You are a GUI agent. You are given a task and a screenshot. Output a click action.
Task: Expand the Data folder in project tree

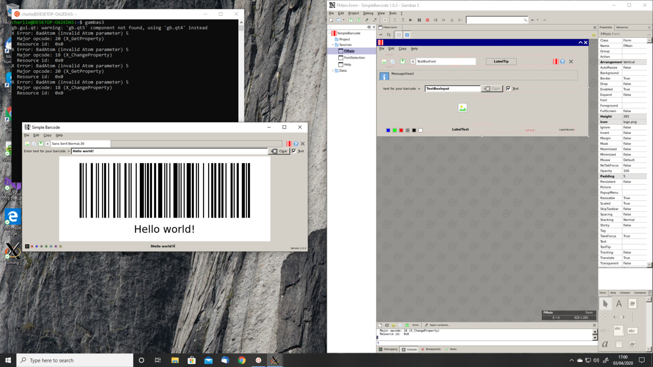tap(333, 71)
